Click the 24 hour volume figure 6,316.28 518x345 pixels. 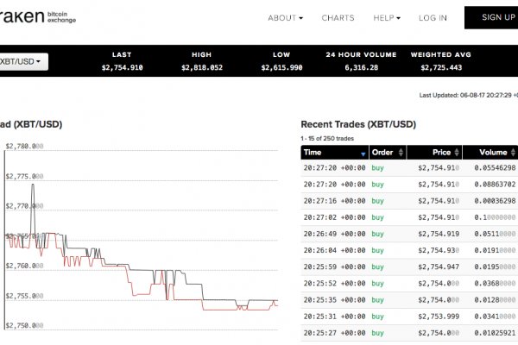tap(362, 67)
